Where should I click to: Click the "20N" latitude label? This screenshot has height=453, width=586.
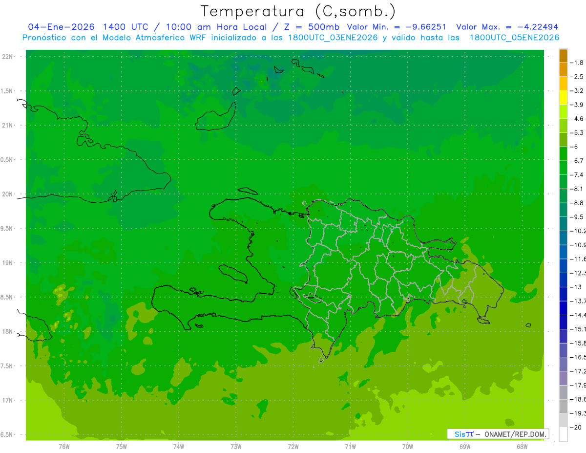click(8, 194)
